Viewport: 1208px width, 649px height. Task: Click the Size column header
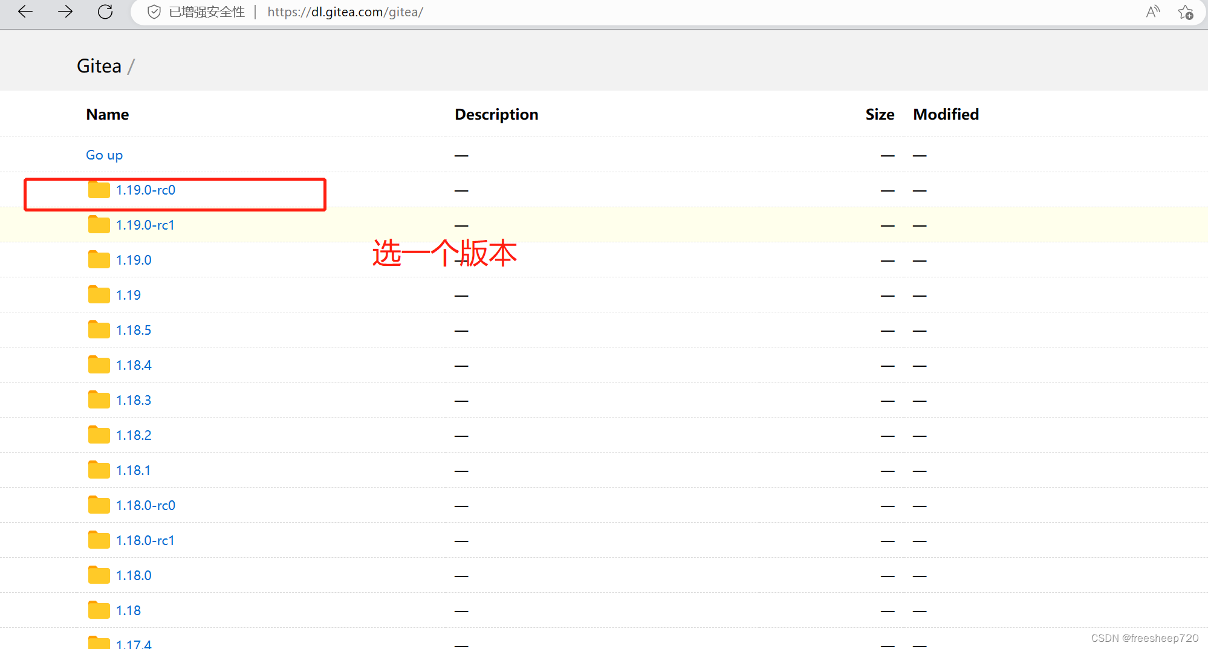(x=880, y=115)
